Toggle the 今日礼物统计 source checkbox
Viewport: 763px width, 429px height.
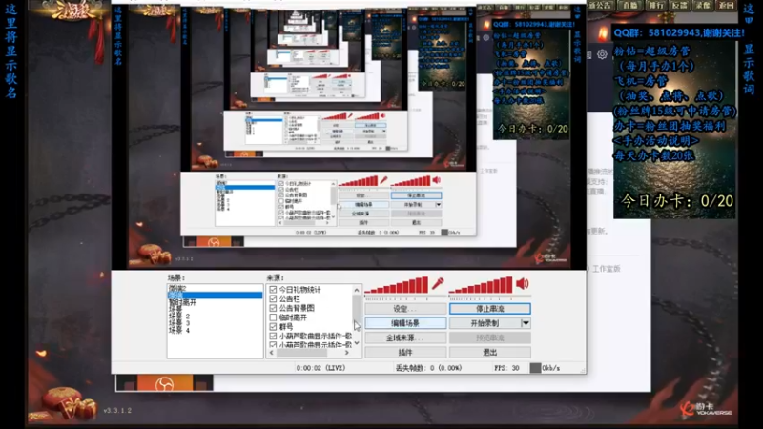point(273,290)
